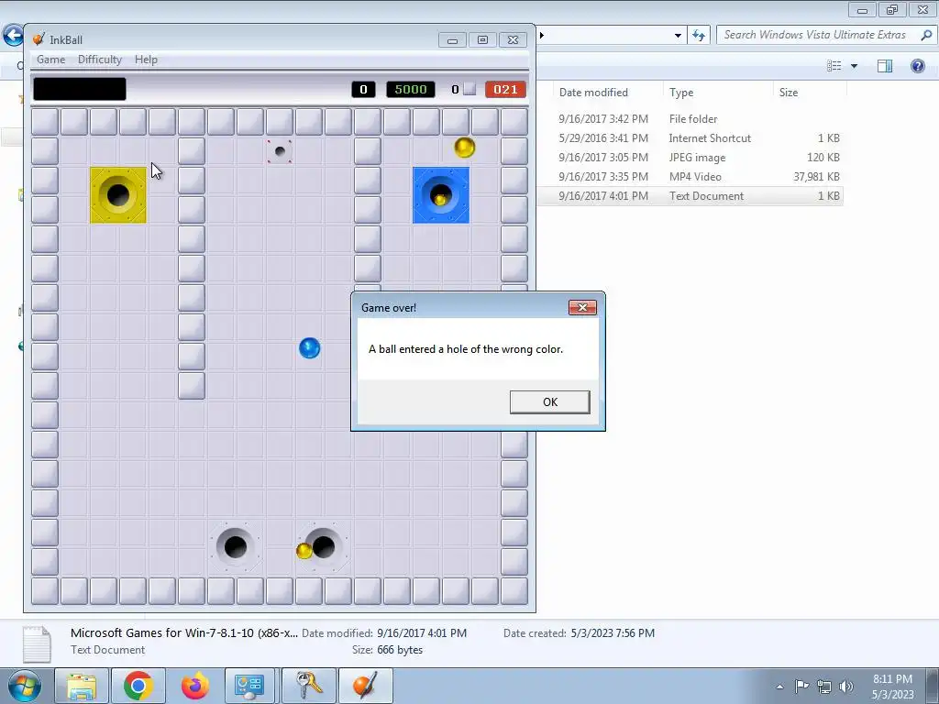Click the network tray icon
This screenshot has width=939, height=704.
tap(824, 687)
